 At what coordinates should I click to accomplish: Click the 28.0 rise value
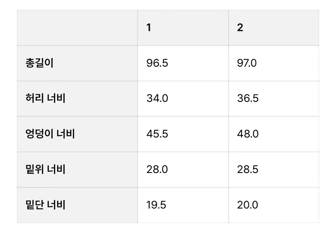(157, 169)
